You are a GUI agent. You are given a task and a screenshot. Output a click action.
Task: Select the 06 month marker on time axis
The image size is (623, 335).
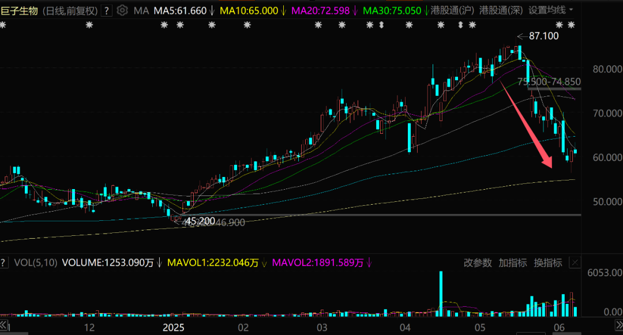(x=559, y=328)
